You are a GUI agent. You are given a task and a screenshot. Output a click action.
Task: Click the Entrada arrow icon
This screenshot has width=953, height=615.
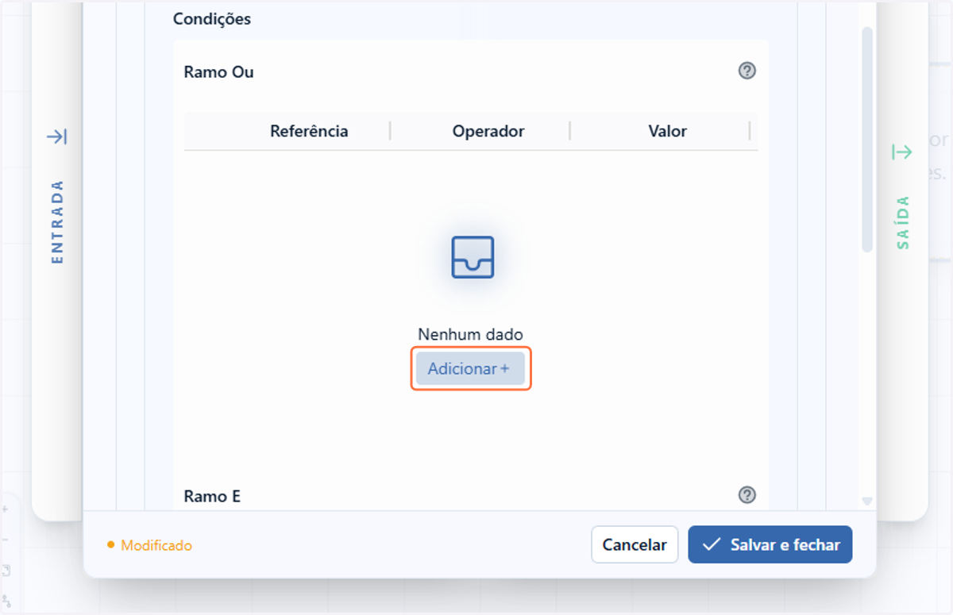56,137
